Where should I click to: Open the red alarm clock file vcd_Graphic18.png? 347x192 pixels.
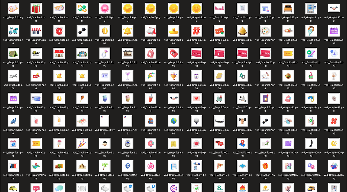click(x=59, y=31)
